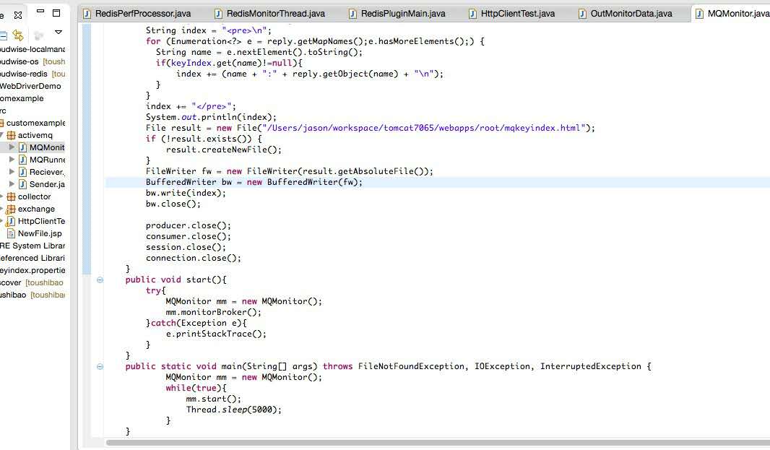This screenshot has width=770, height=450.
Task: Click the collector package icon
Action: (x=11, y=196)
